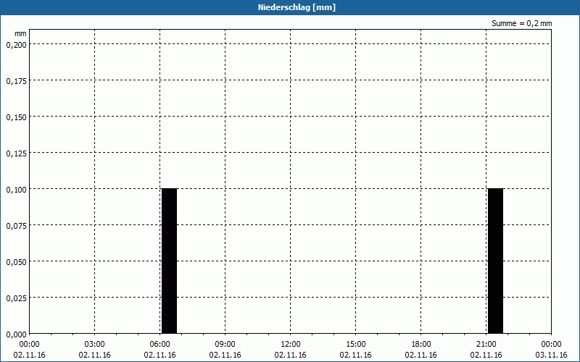The width and height of the screenshot is (580, 362).
Task: Click the 0,000 y-axis origin label
Action: [x=16, y=334]
